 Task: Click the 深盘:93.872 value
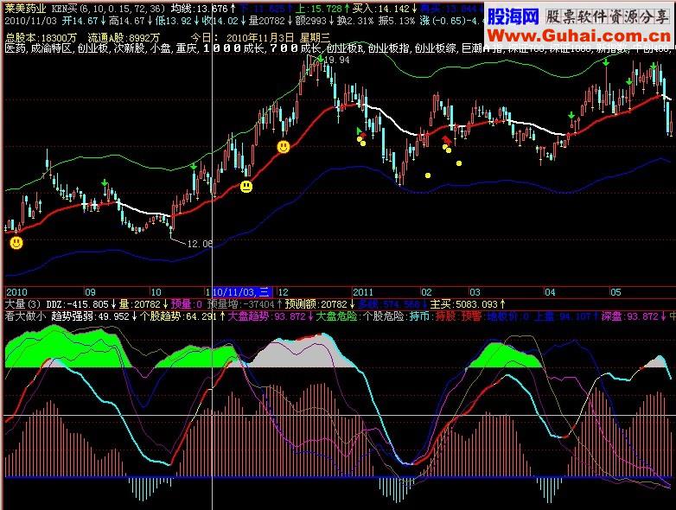628,316
